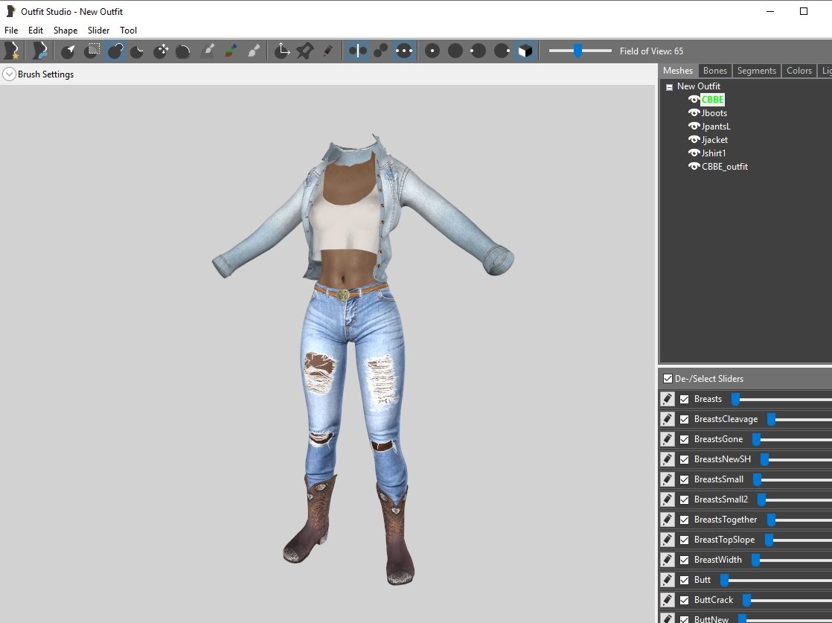This screenshot has height=623, width=832.
Task: Expand the Brush Settings panel
Action: [9, 74]
